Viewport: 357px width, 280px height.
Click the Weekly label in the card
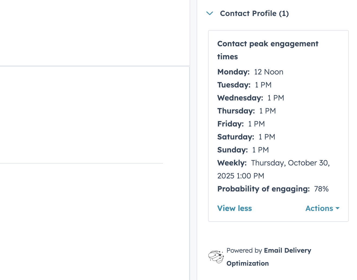point(232,163)
